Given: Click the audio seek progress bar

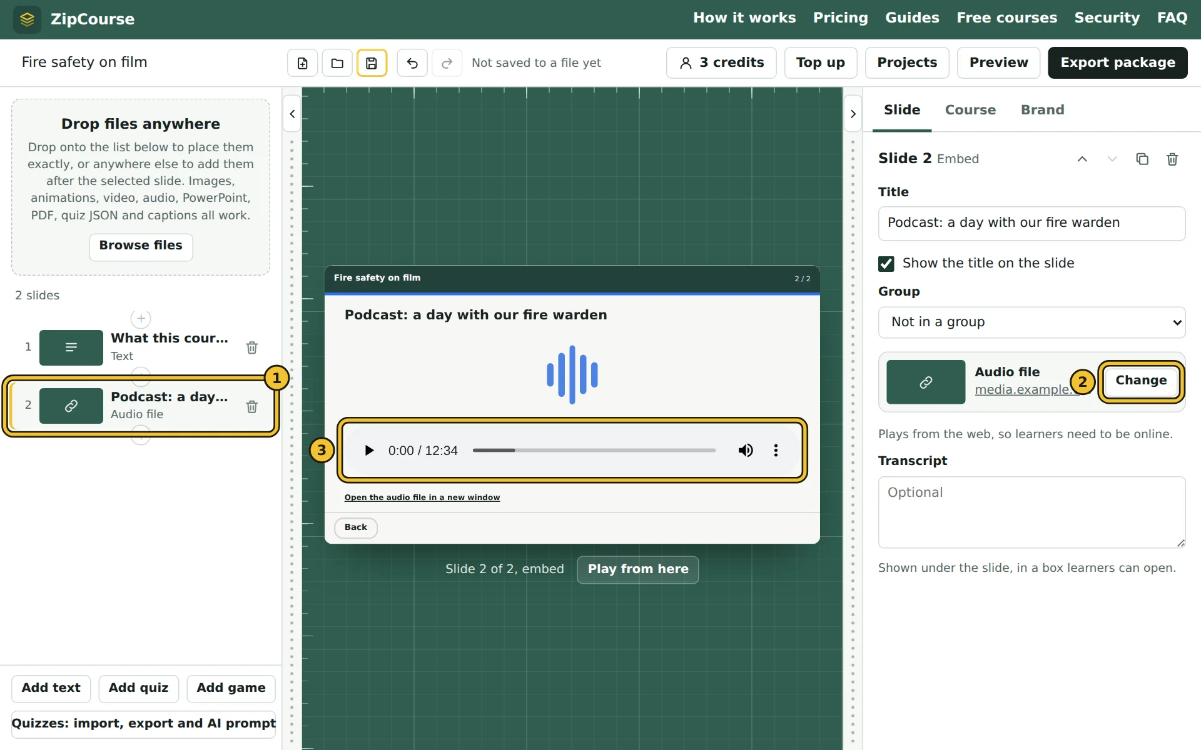Looking at the screenshot, I should click(594, 451).
